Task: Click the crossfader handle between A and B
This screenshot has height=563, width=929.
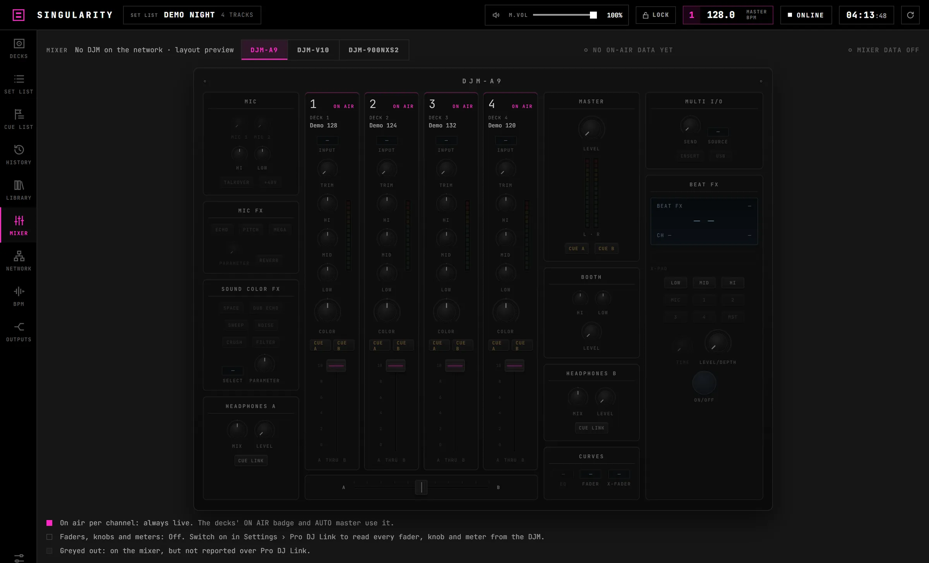Action: pos(421,487)
